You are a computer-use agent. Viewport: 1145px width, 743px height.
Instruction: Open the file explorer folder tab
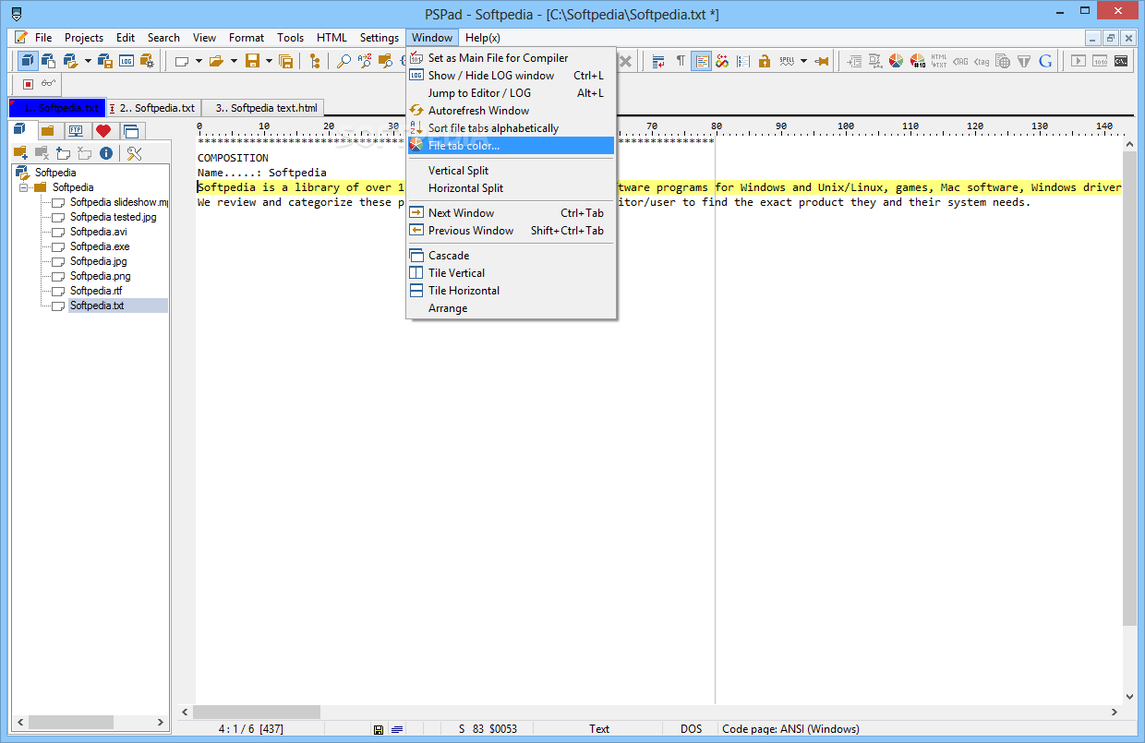48,131
